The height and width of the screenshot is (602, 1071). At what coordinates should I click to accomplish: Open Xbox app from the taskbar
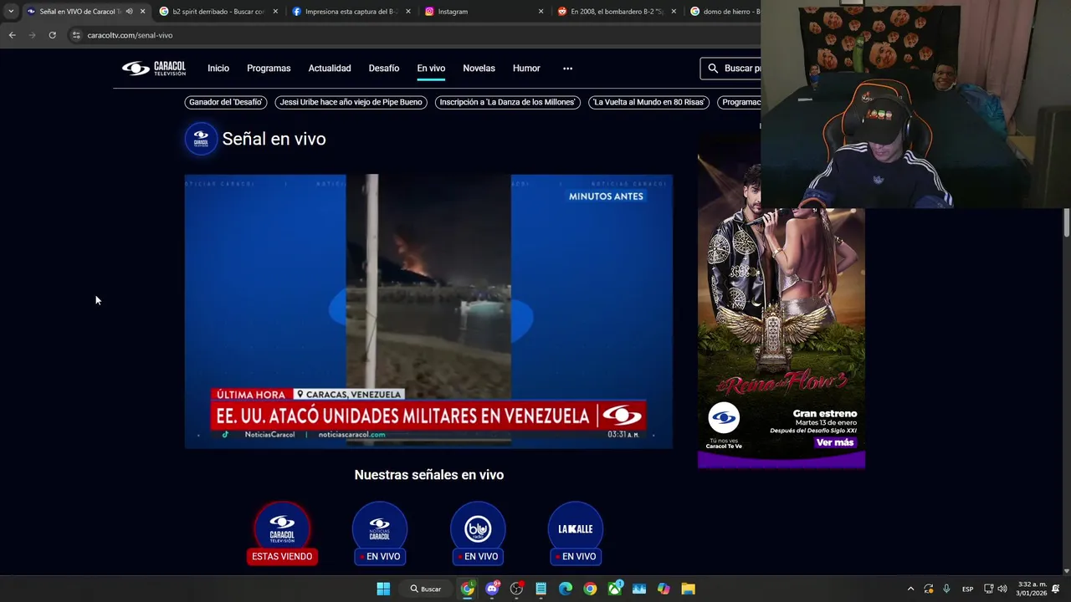click(x=615, y=589)
